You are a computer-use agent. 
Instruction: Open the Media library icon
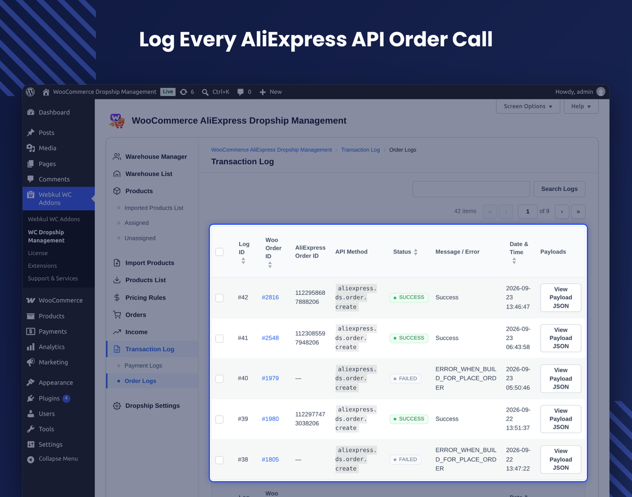[x=30, y=148]
